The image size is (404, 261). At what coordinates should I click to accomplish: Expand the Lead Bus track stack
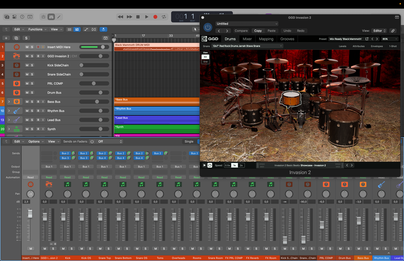[x=9, y=120]
